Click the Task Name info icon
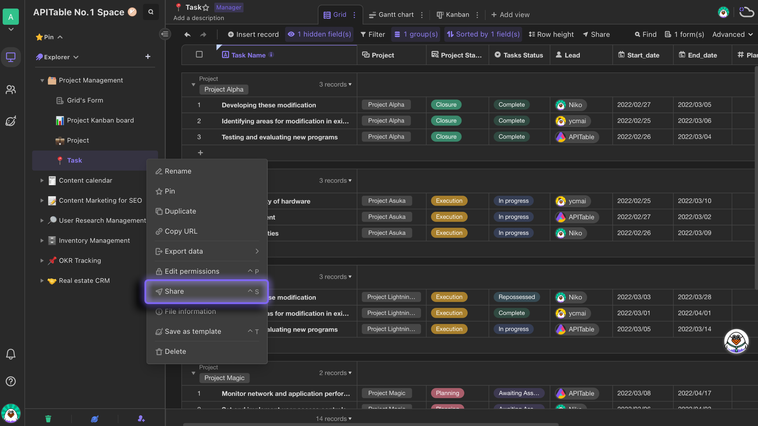The width and height of the screenshot is (758, 426). pyautogui.click(x=271, y=55)
